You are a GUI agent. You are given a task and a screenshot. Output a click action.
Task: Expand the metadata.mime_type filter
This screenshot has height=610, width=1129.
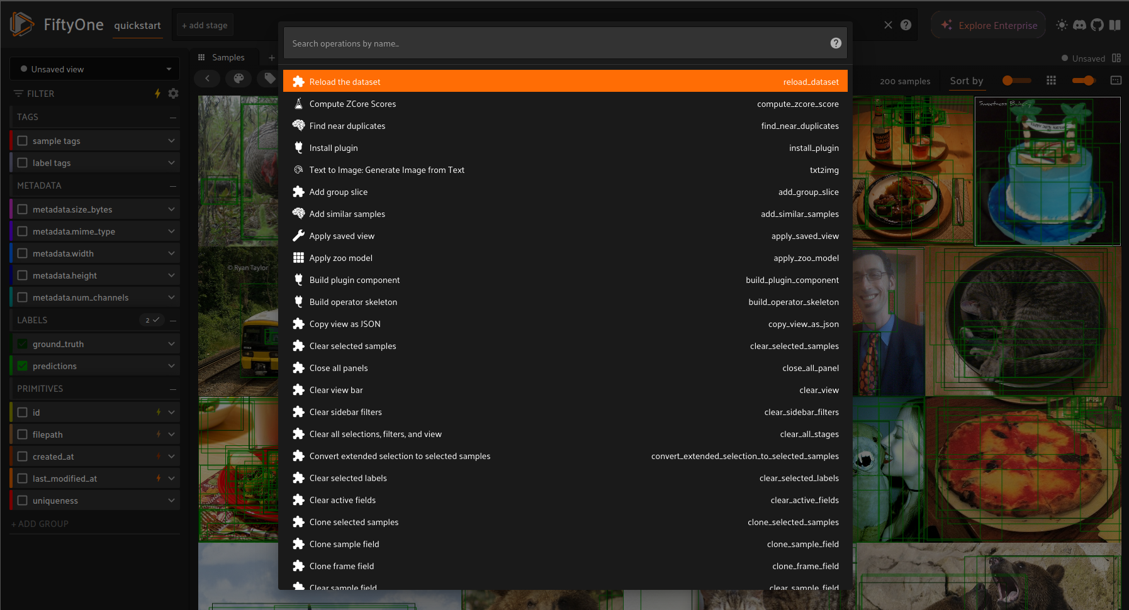coord(171,231)
